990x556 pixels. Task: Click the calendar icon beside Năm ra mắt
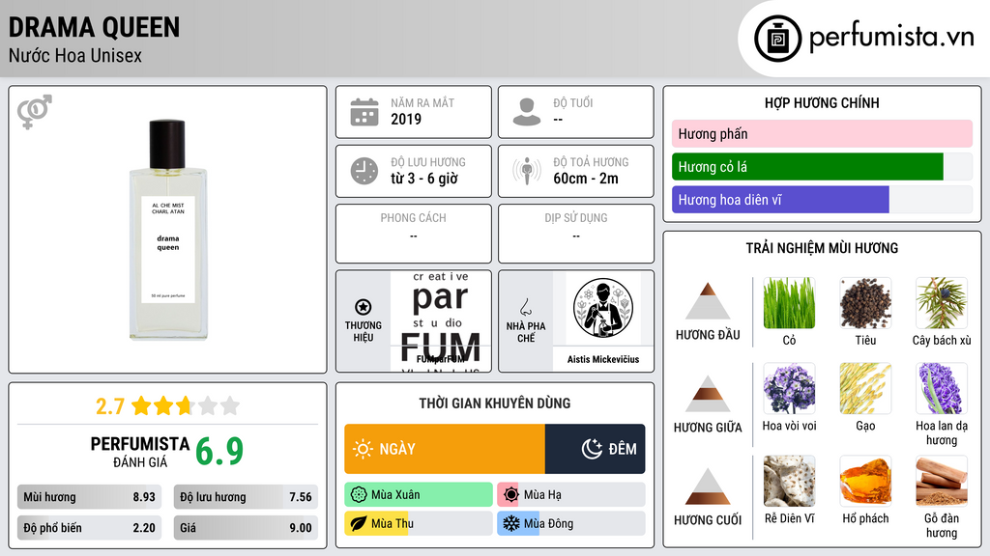point(364,112)
